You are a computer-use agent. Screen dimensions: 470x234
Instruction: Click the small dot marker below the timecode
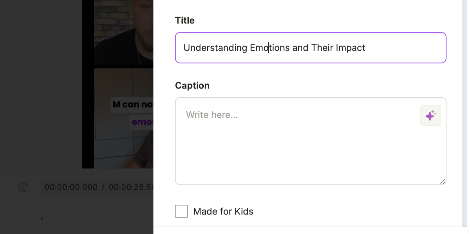click(42, 218)
